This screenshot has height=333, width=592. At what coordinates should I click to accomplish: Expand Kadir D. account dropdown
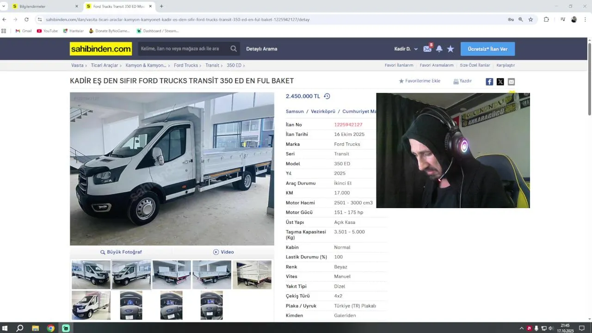[416, 49]
